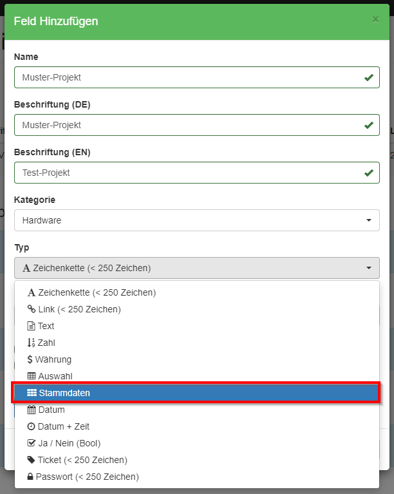Select the Ja / Nein (Bool) option
The image size is (394, 494).
point(69,443)
